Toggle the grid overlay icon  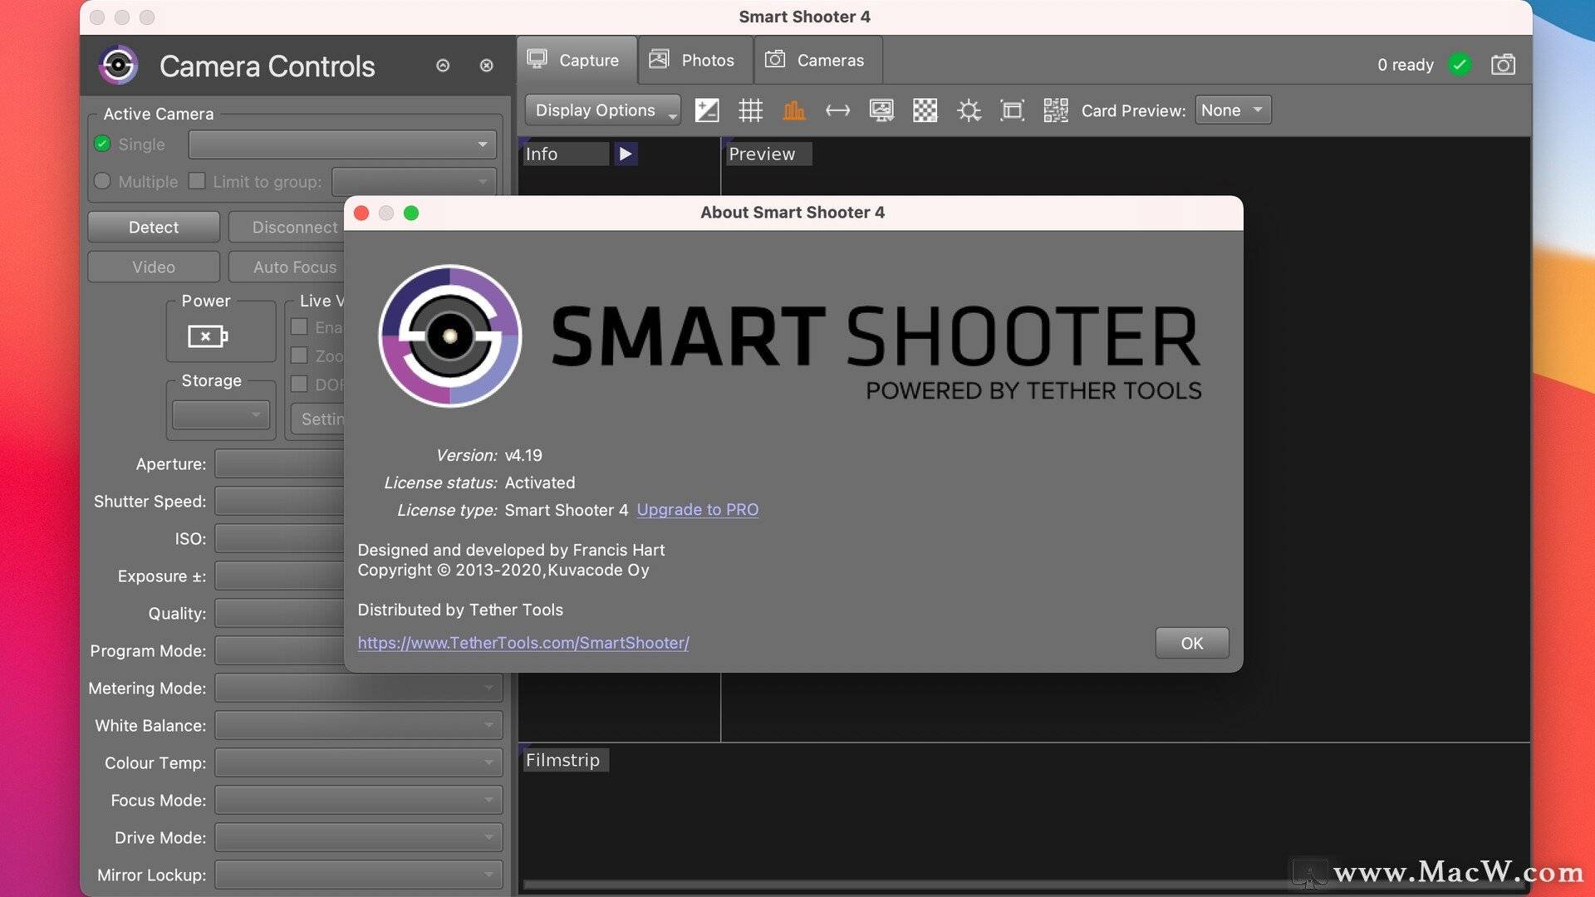tap(750, 110)
